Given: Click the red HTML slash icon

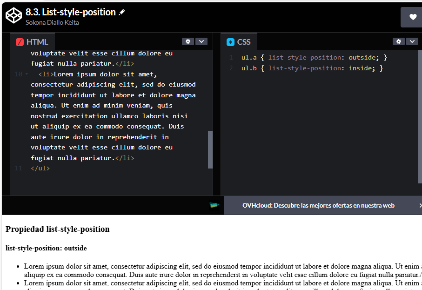Looking at the screenshot, I should (x=20, y=42).
